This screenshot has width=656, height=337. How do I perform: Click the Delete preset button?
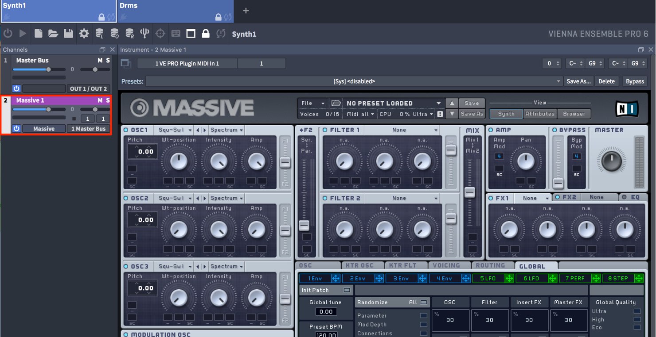click(x=606, y=81)
